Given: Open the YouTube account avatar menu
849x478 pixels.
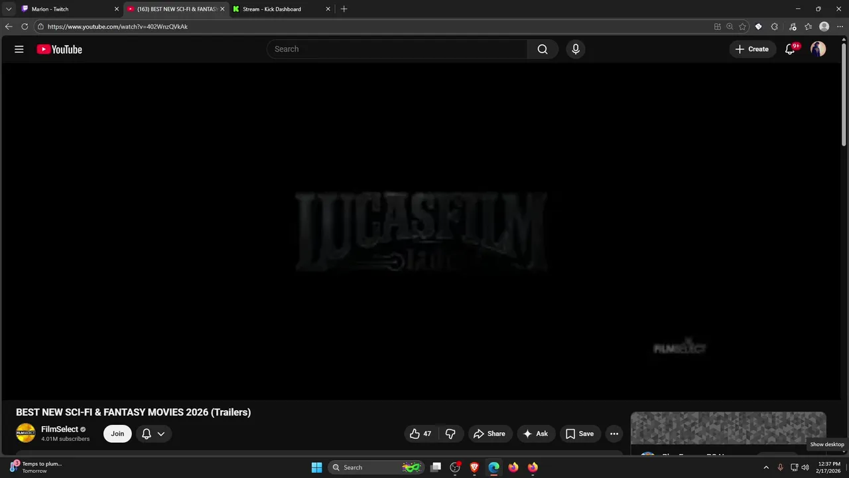Looking at the screenshot, I should pyautogui.click(x=818, y=49).
